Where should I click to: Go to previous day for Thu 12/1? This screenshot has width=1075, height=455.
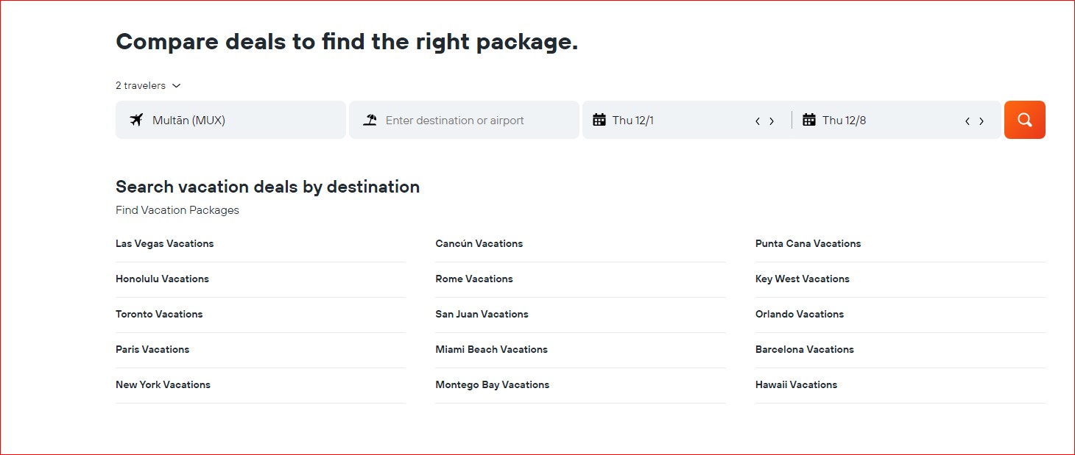pyautogui.click(x=757, y=121)
